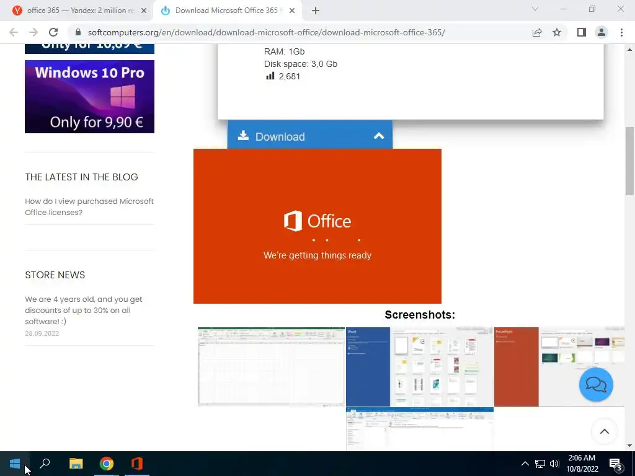Click the scroll-to-top arrow button
The height and width of the screenshot is (476, 635).
coord(604,431)
